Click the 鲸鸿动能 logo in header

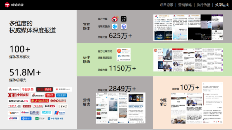click(14, 5)
